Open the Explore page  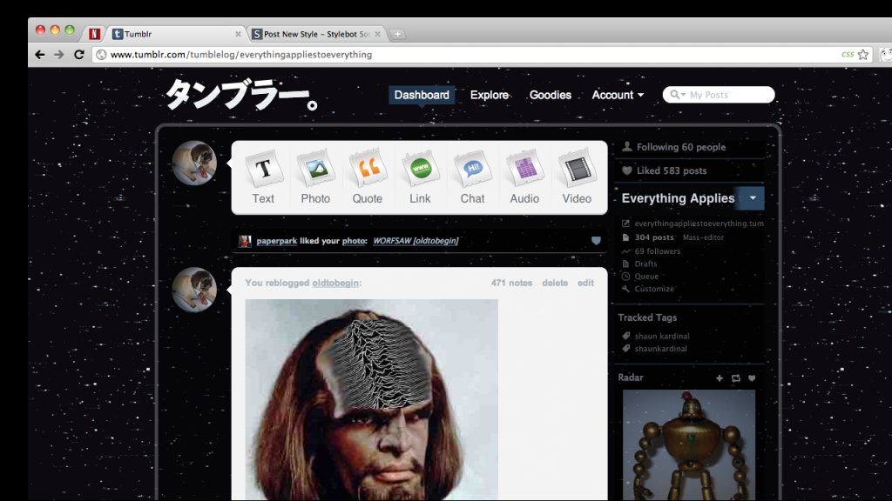tap(490, 95)
